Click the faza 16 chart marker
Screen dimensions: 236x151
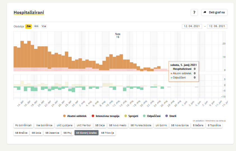pyautogui.click(x=118, y=35)
